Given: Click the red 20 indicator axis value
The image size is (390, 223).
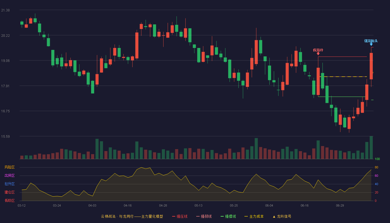Looking at the screenshot, I should (x=376, y=192).
